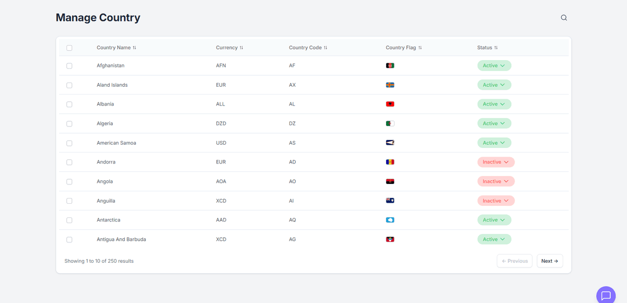Sort the table by Country Flag

tap(420, 47)
